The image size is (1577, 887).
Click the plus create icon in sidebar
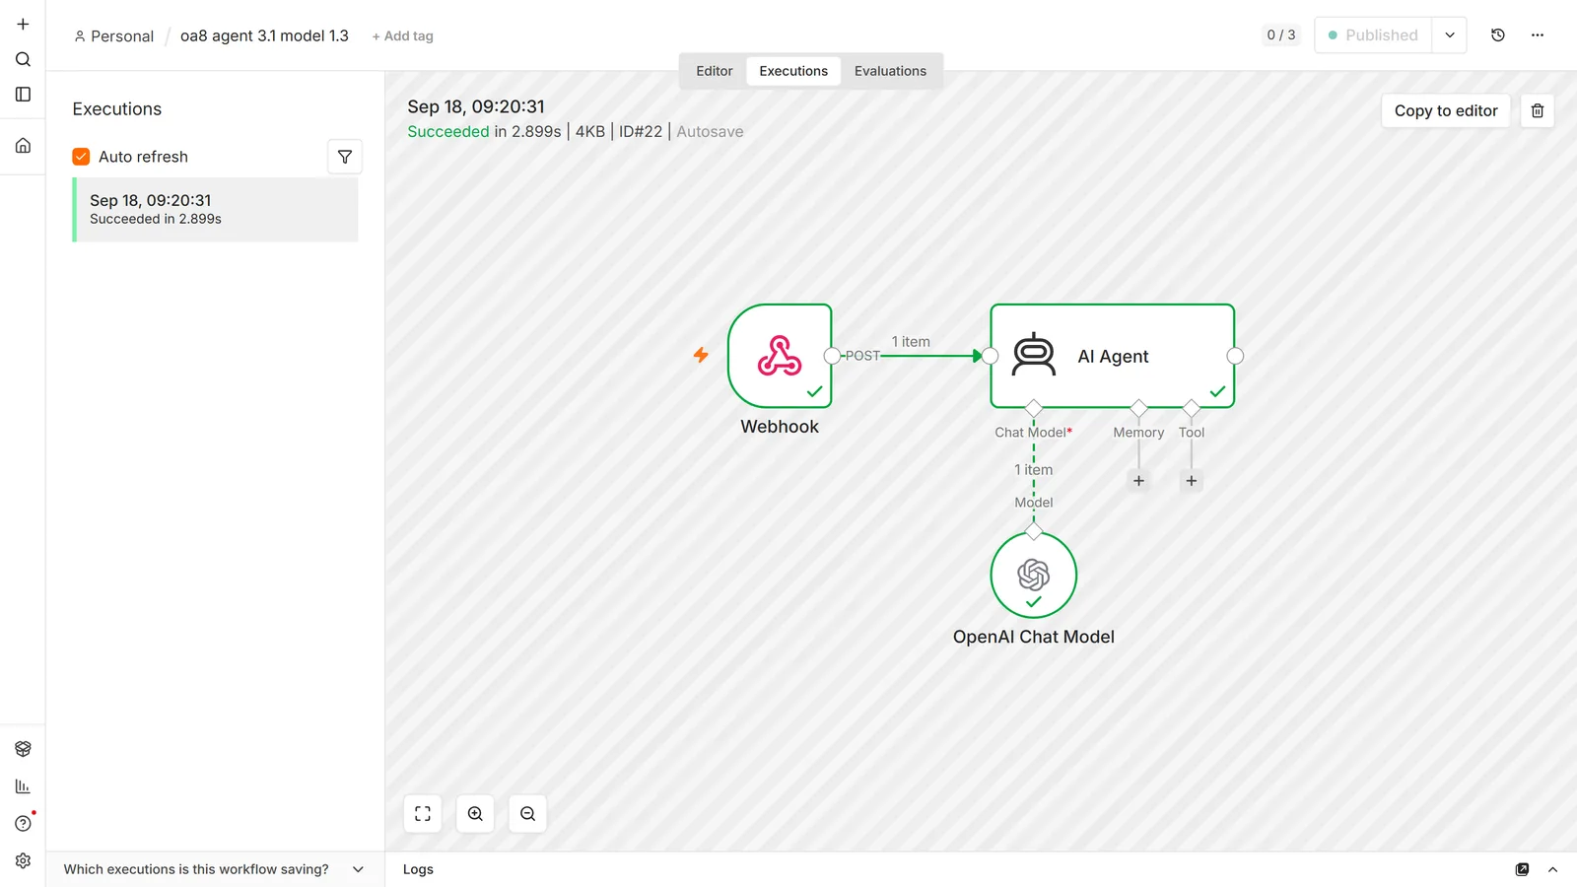[23, 24]
